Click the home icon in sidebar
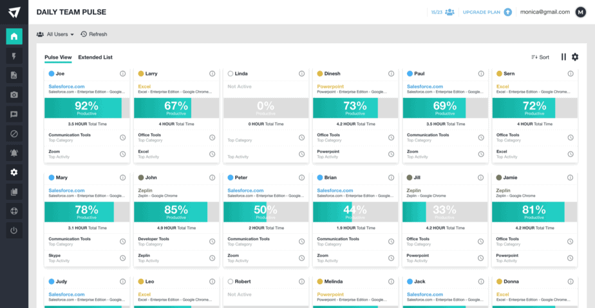The width and height of the screenshot is (595, 308). (x=14, y=37)
